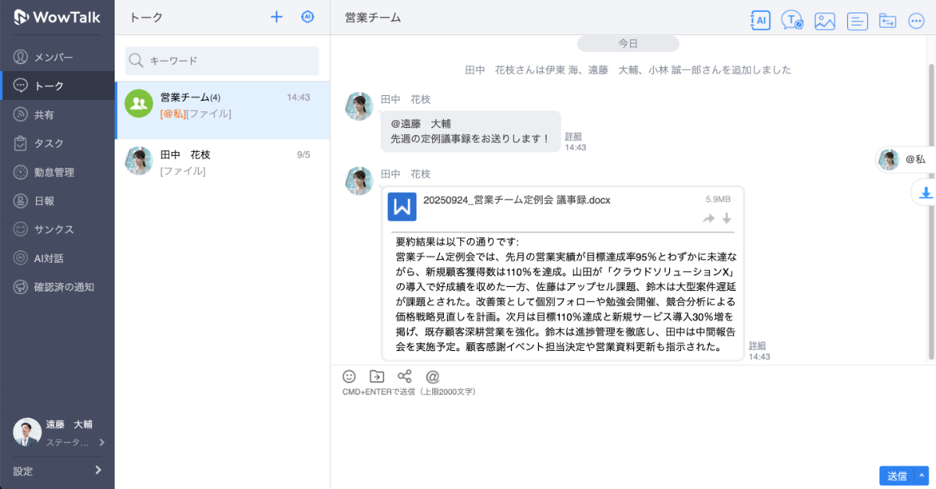Open the 田中 花枝 conversation
This screenshot has width=936, height=489.
[x=222, y=162]
